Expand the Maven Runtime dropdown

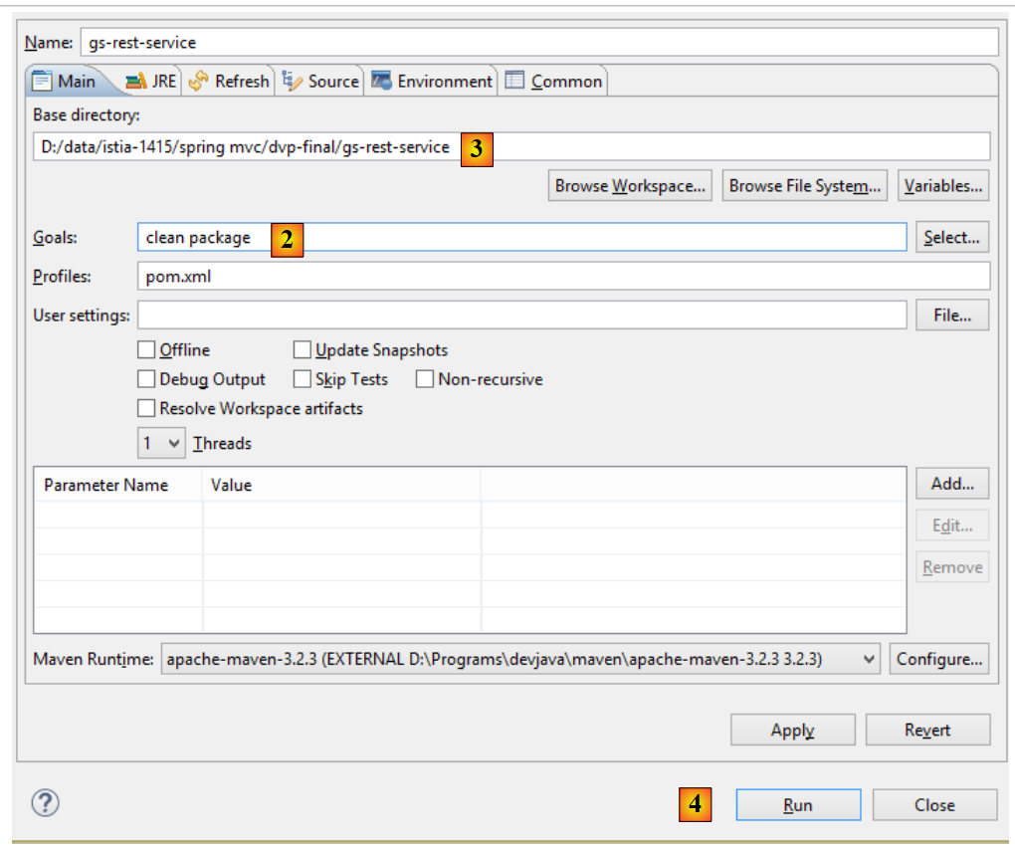[x=869, y=659]
